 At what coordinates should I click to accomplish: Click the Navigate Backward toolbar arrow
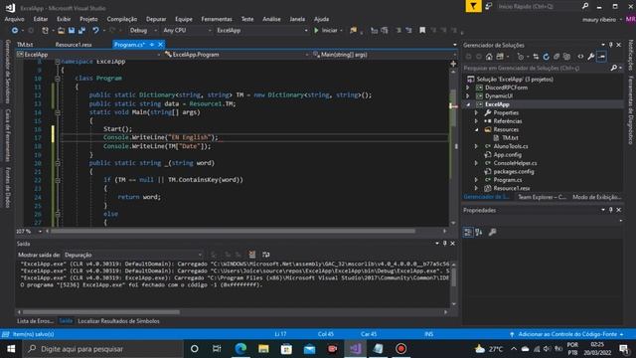(15, 31)
